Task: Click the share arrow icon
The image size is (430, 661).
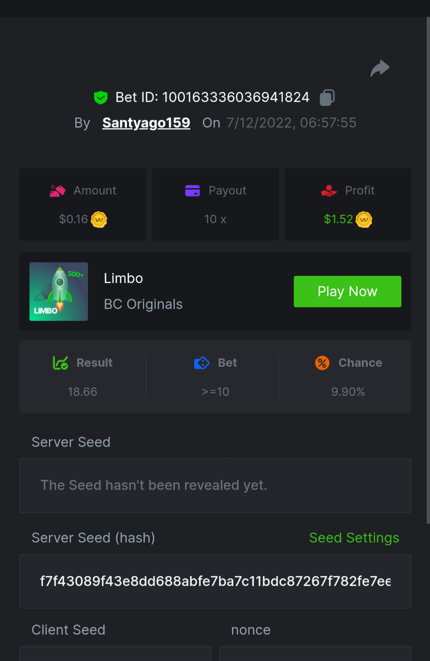Action: (x=380, y=69)
